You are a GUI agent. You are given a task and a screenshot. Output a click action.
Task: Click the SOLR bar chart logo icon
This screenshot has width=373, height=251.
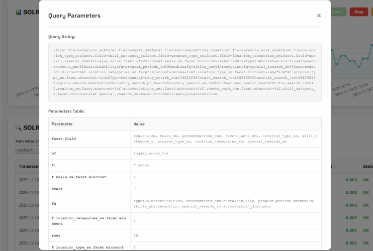tap(18, 12)
